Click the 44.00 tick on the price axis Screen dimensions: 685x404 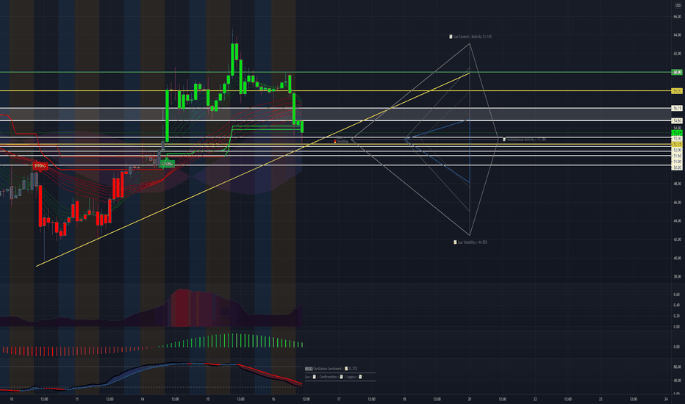(677, 221)
